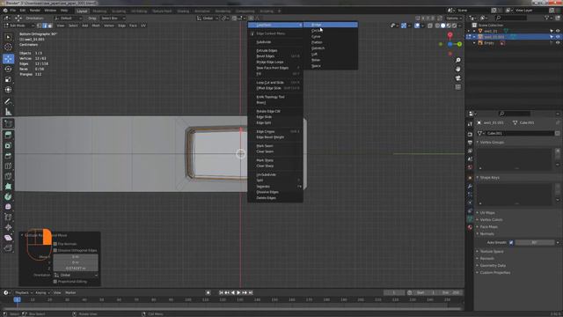The image size is (563, 317).
Task: Open the Mesh menu in viewport header
Action: (96, 26)
